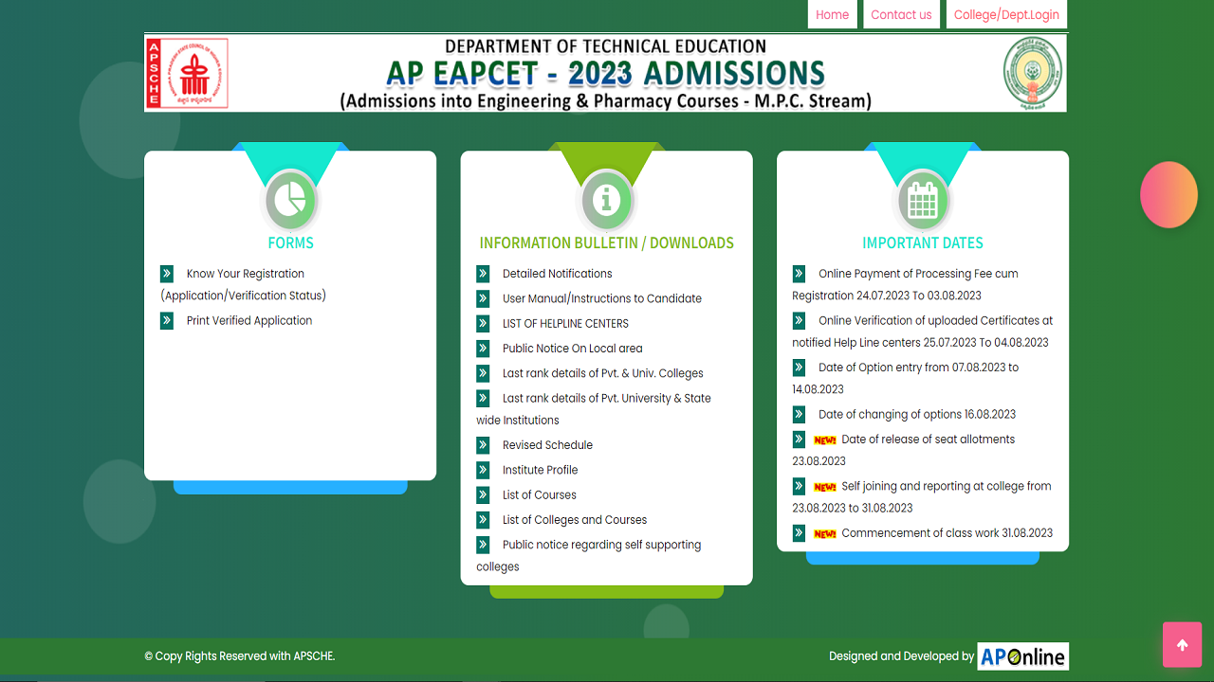Click Designed and Developed by text
The height and width of the screenshot is (682, 1214).
coord(901,655)
